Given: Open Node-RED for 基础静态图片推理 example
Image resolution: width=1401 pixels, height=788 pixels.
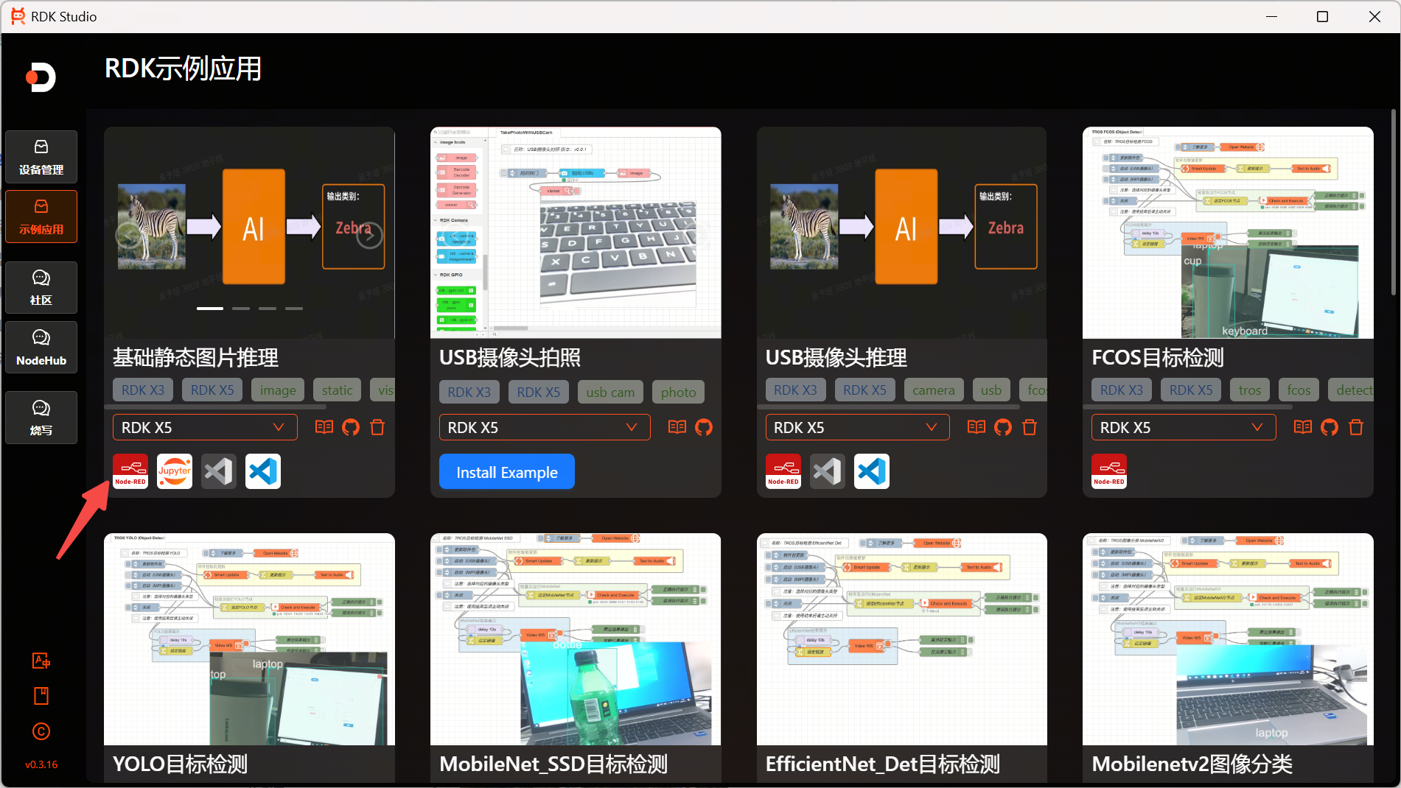Looking at the screenshot, I should [130, 471].
